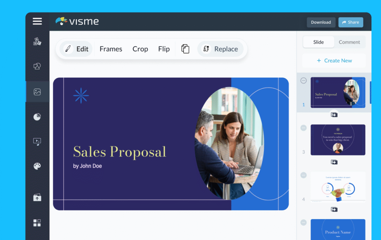Click transition icon below slide 3
This screenshot has width=381, height=240.
click(334, 162)
